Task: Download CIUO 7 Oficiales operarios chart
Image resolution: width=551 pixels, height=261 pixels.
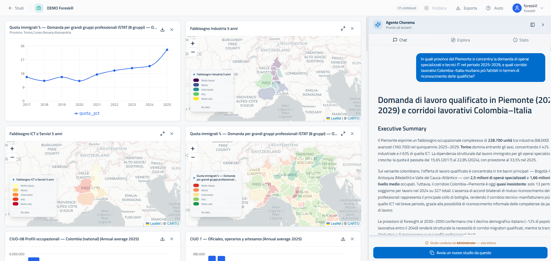Action: pos(343,239)
